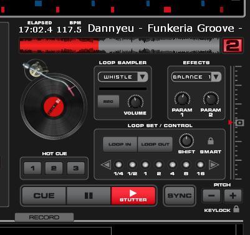Viewport: 250px width, 235px height.
Task: Click the right arrow to double loop
Action: (x=214, y=165)
